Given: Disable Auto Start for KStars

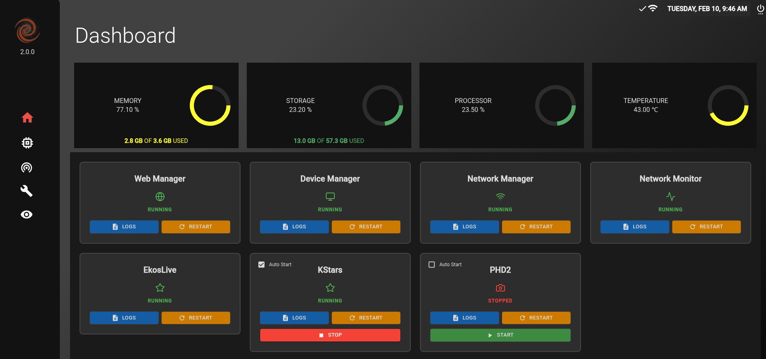Looking at the screenshot, I should click(x=261, y=265).
